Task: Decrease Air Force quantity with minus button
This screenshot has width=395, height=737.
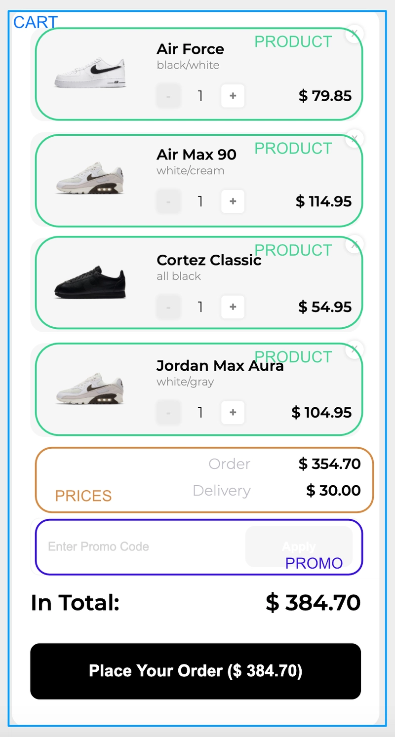Action: pos(168,96)
